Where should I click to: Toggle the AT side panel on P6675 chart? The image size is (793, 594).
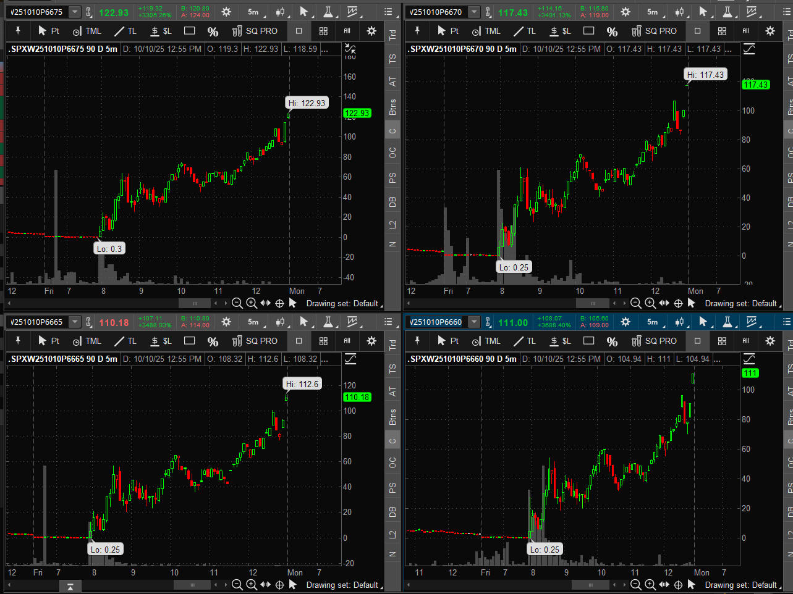click(392, 82)
